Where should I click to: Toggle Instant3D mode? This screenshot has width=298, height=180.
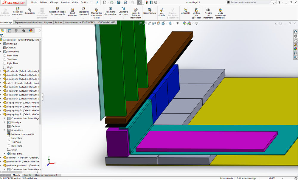[x=185, y=11]
